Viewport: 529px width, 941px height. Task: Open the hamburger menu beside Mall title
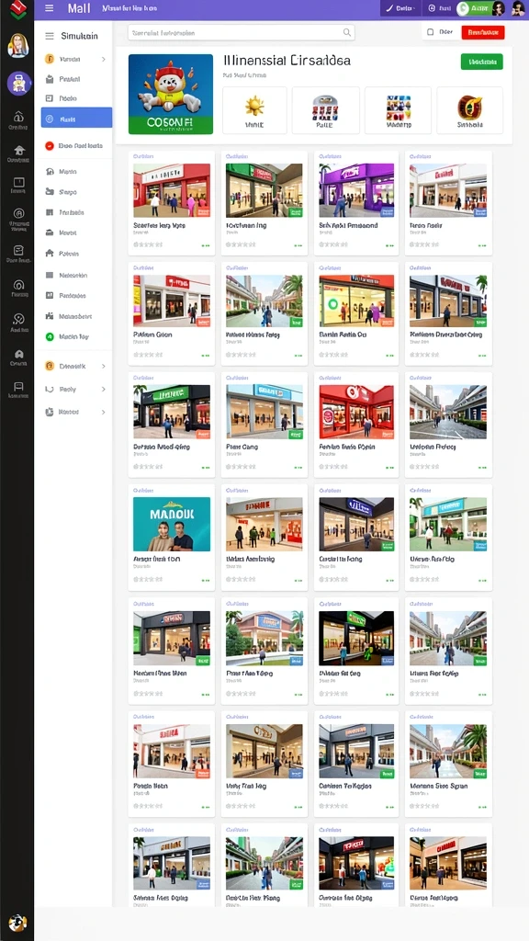[50, 8]
